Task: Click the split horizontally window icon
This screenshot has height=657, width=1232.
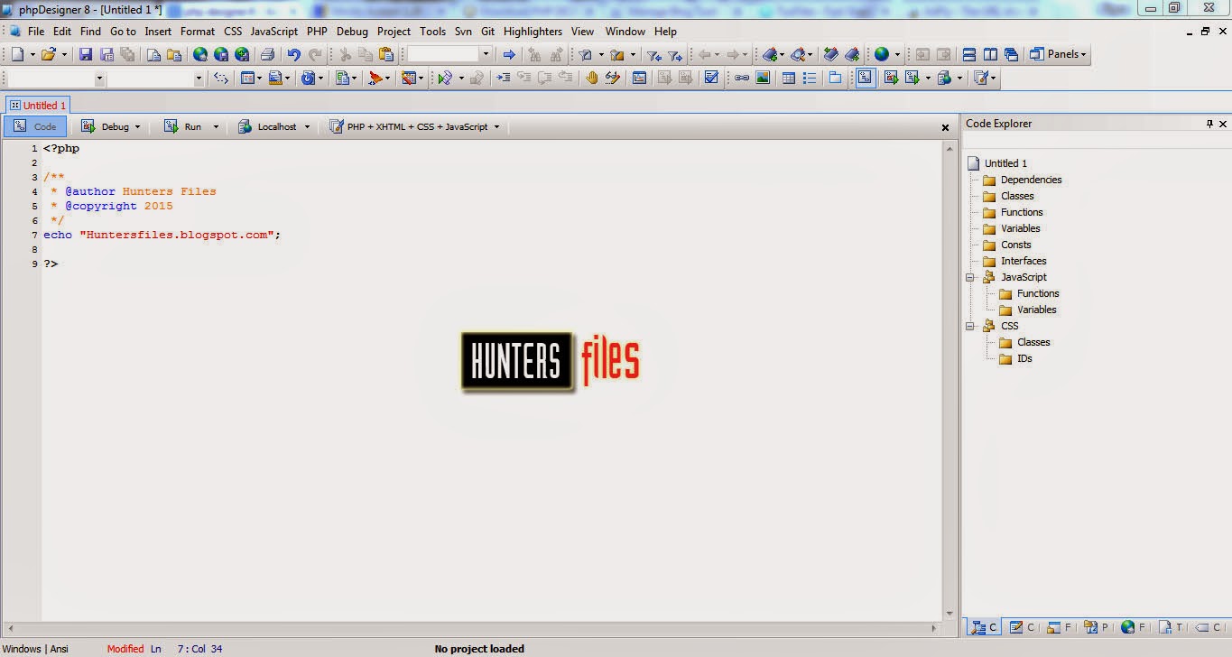Action: [969, 54]
